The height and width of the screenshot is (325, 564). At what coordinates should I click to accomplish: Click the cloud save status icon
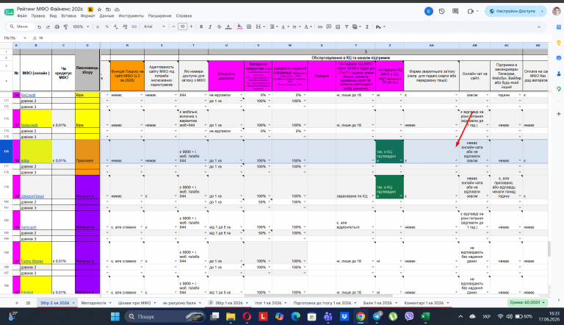[x=117, y=10]
